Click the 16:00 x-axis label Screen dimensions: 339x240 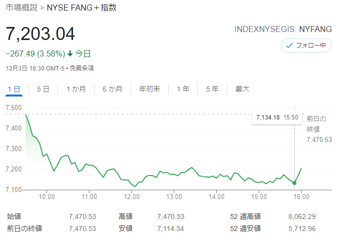point(301,196)
